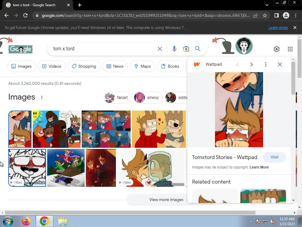Viewport: 302px width, 227px height.
Task: Switch to Maps filter
Action: [x=142, y=66]
